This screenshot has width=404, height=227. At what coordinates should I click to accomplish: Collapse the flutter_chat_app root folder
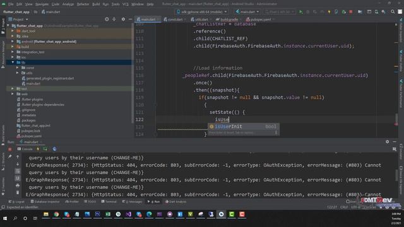tap(8, 26)
